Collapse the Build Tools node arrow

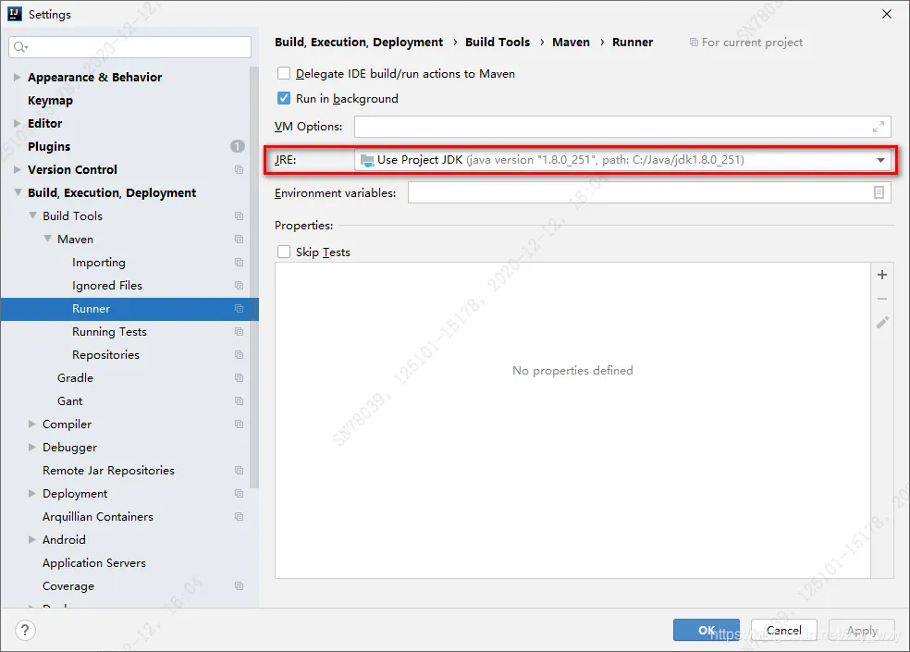32,215
